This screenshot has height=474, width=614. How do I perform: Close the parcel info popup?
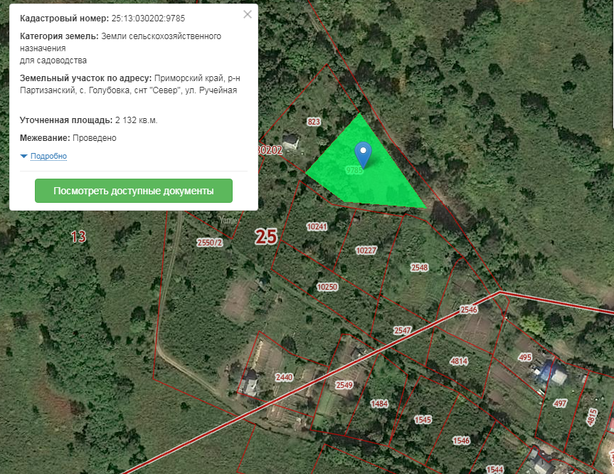pyautogui.click(x=248, y=14)
